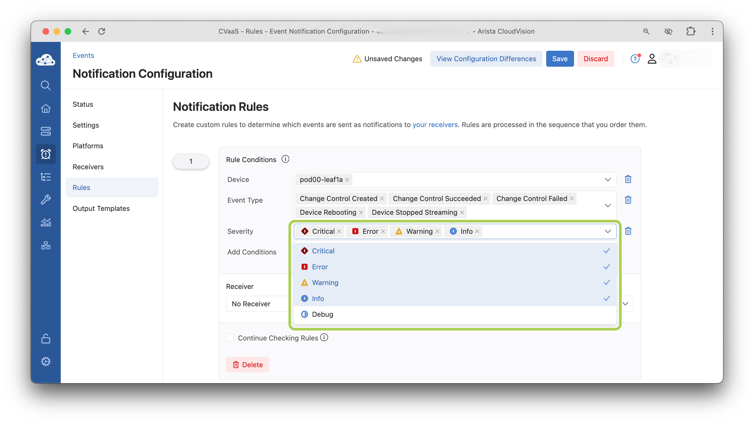This screenshot has width=754, height=424.
Task: Click the Rule Conditions info icon
Action: [285, 159]
